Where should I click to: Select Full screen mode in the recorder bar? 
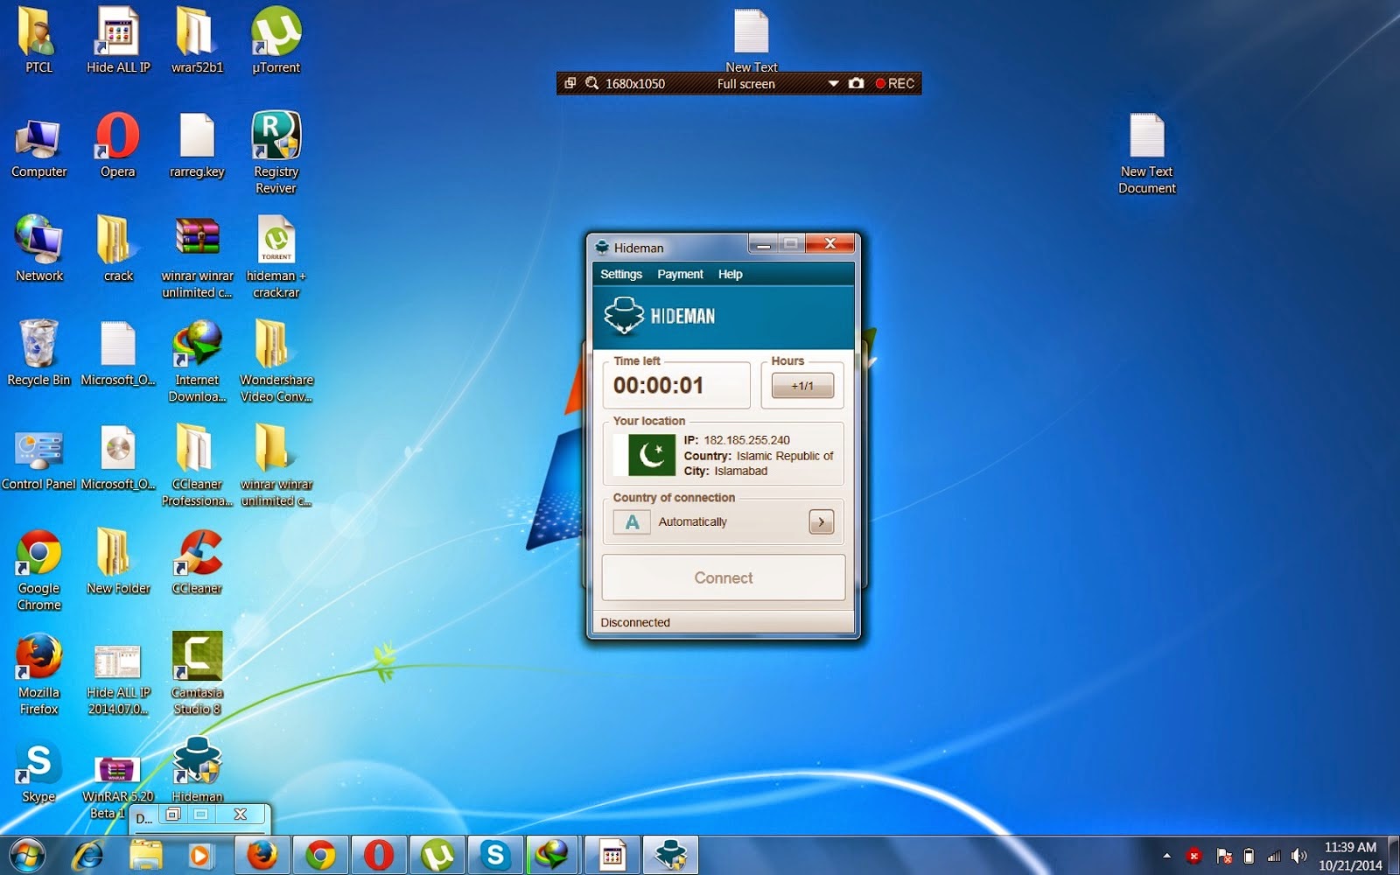pos(745,84)
